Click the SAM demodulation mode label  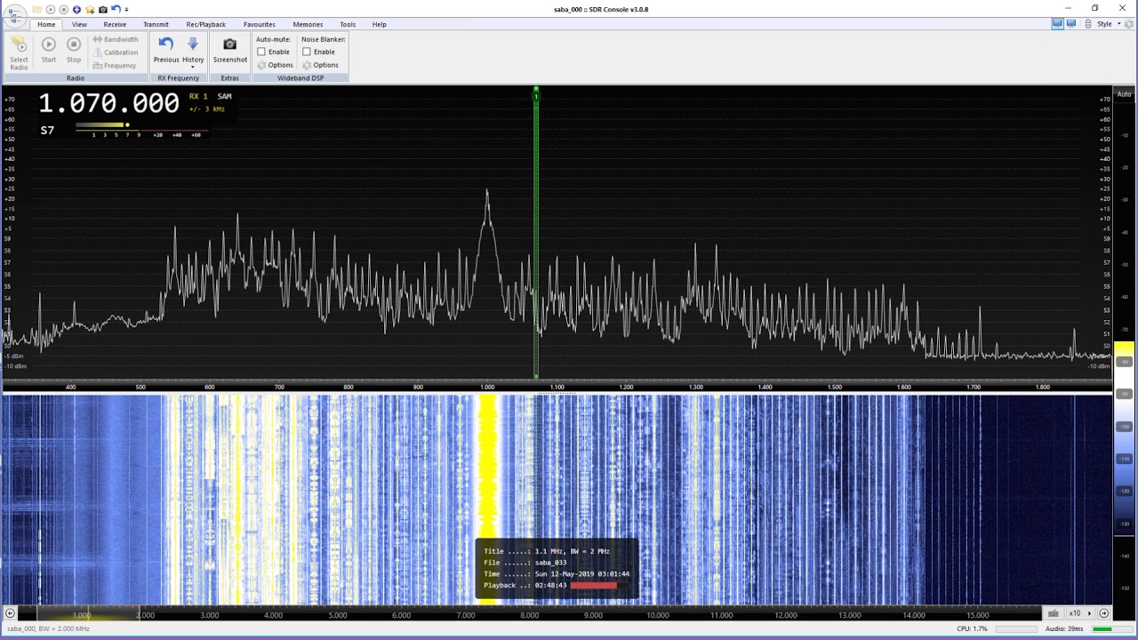(x=224, y=96)
